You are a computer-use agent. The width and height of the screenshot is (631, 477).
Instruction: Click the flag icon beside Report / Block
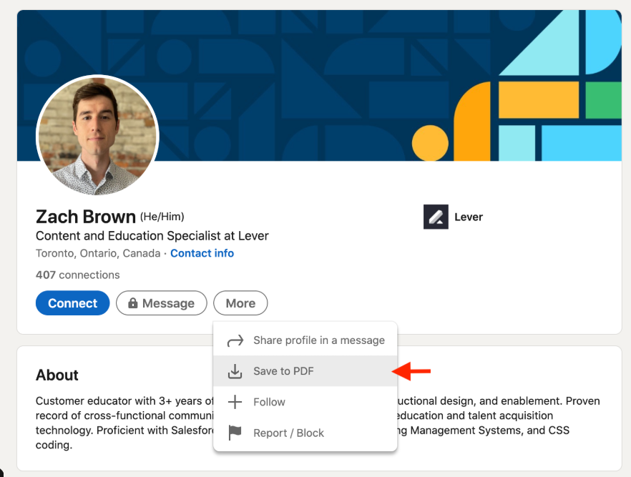click(x=235, y=433)
